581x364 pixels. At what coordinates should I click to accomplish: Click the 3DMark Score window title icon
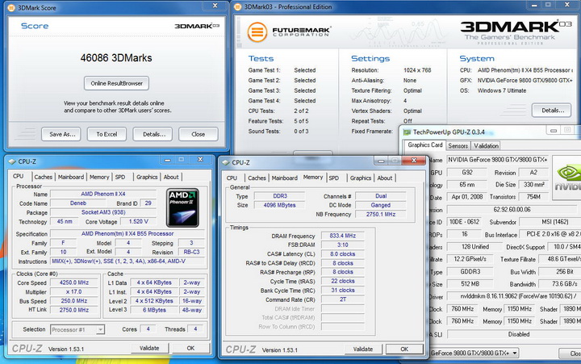(11, 7)
